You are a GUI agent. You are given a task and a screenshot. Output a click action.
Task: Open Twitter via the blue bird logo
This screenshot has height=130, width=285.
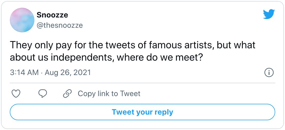[x=269, y=14]
